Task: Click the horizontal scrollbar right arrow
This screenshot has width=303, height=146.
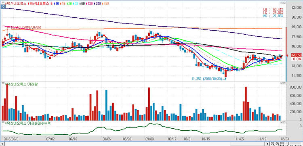Action: click(x=267, y=144)
